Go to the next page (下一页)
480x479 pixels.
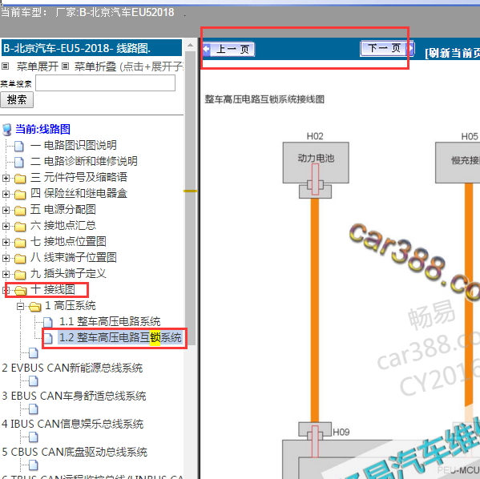point(387,48)
